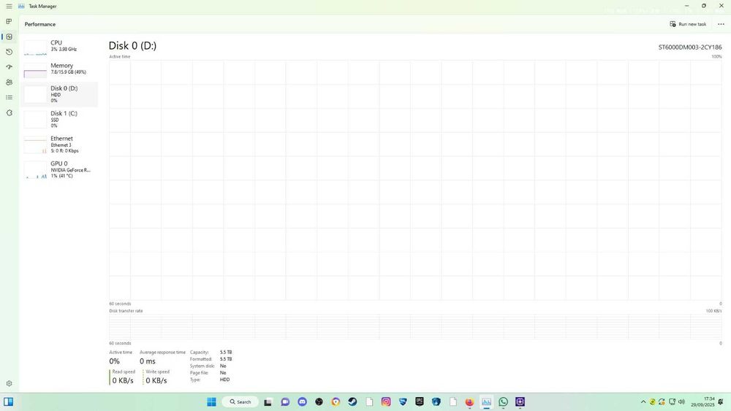
Task: Open the hamburger navigation menu
Action: (9, 7)
